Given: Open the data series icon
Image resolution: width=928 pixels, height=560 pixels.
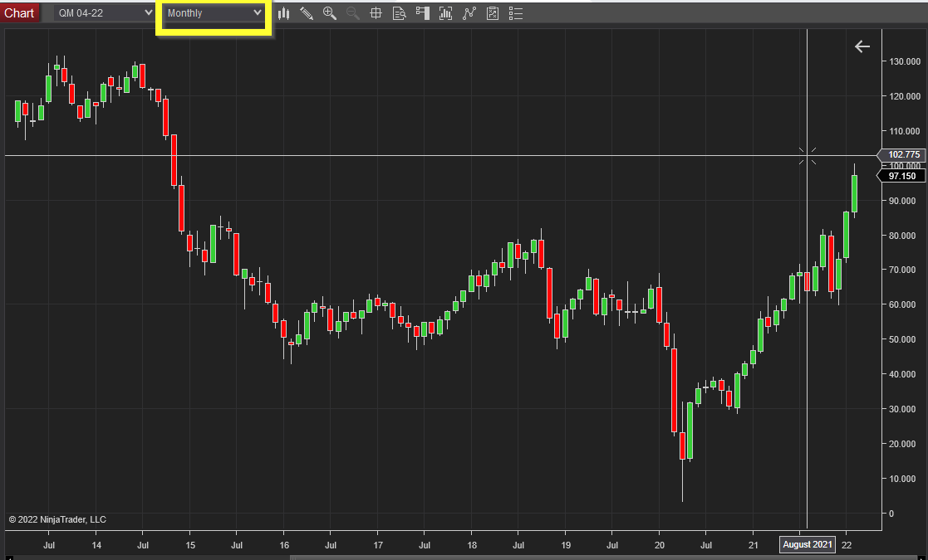Looking at the screenshot, I should tap(445, 13).
